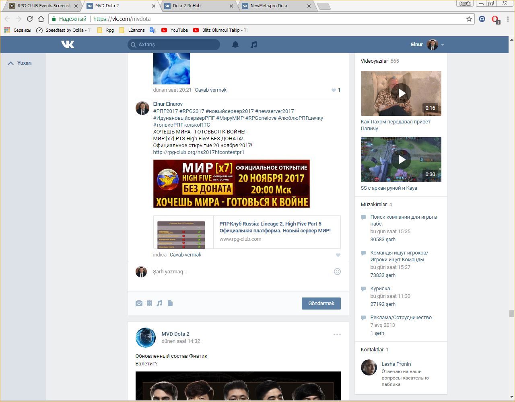Image resolution: width=515 pixels, height=402 pixels.
Task: Open Videoyazılar section header
Action: [374, 61]
